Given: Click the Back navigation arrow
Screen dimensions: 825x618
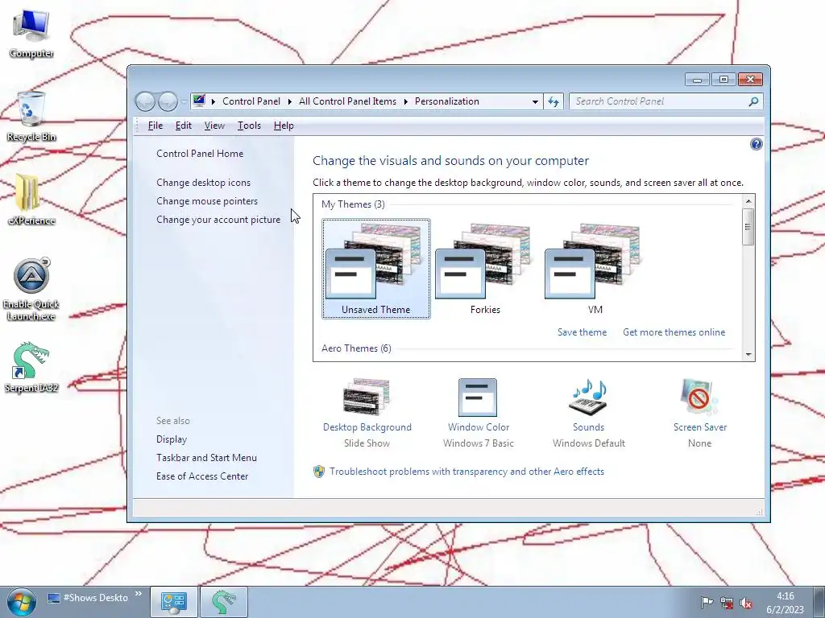Looking at the screenshot, I should coord(145,101).
